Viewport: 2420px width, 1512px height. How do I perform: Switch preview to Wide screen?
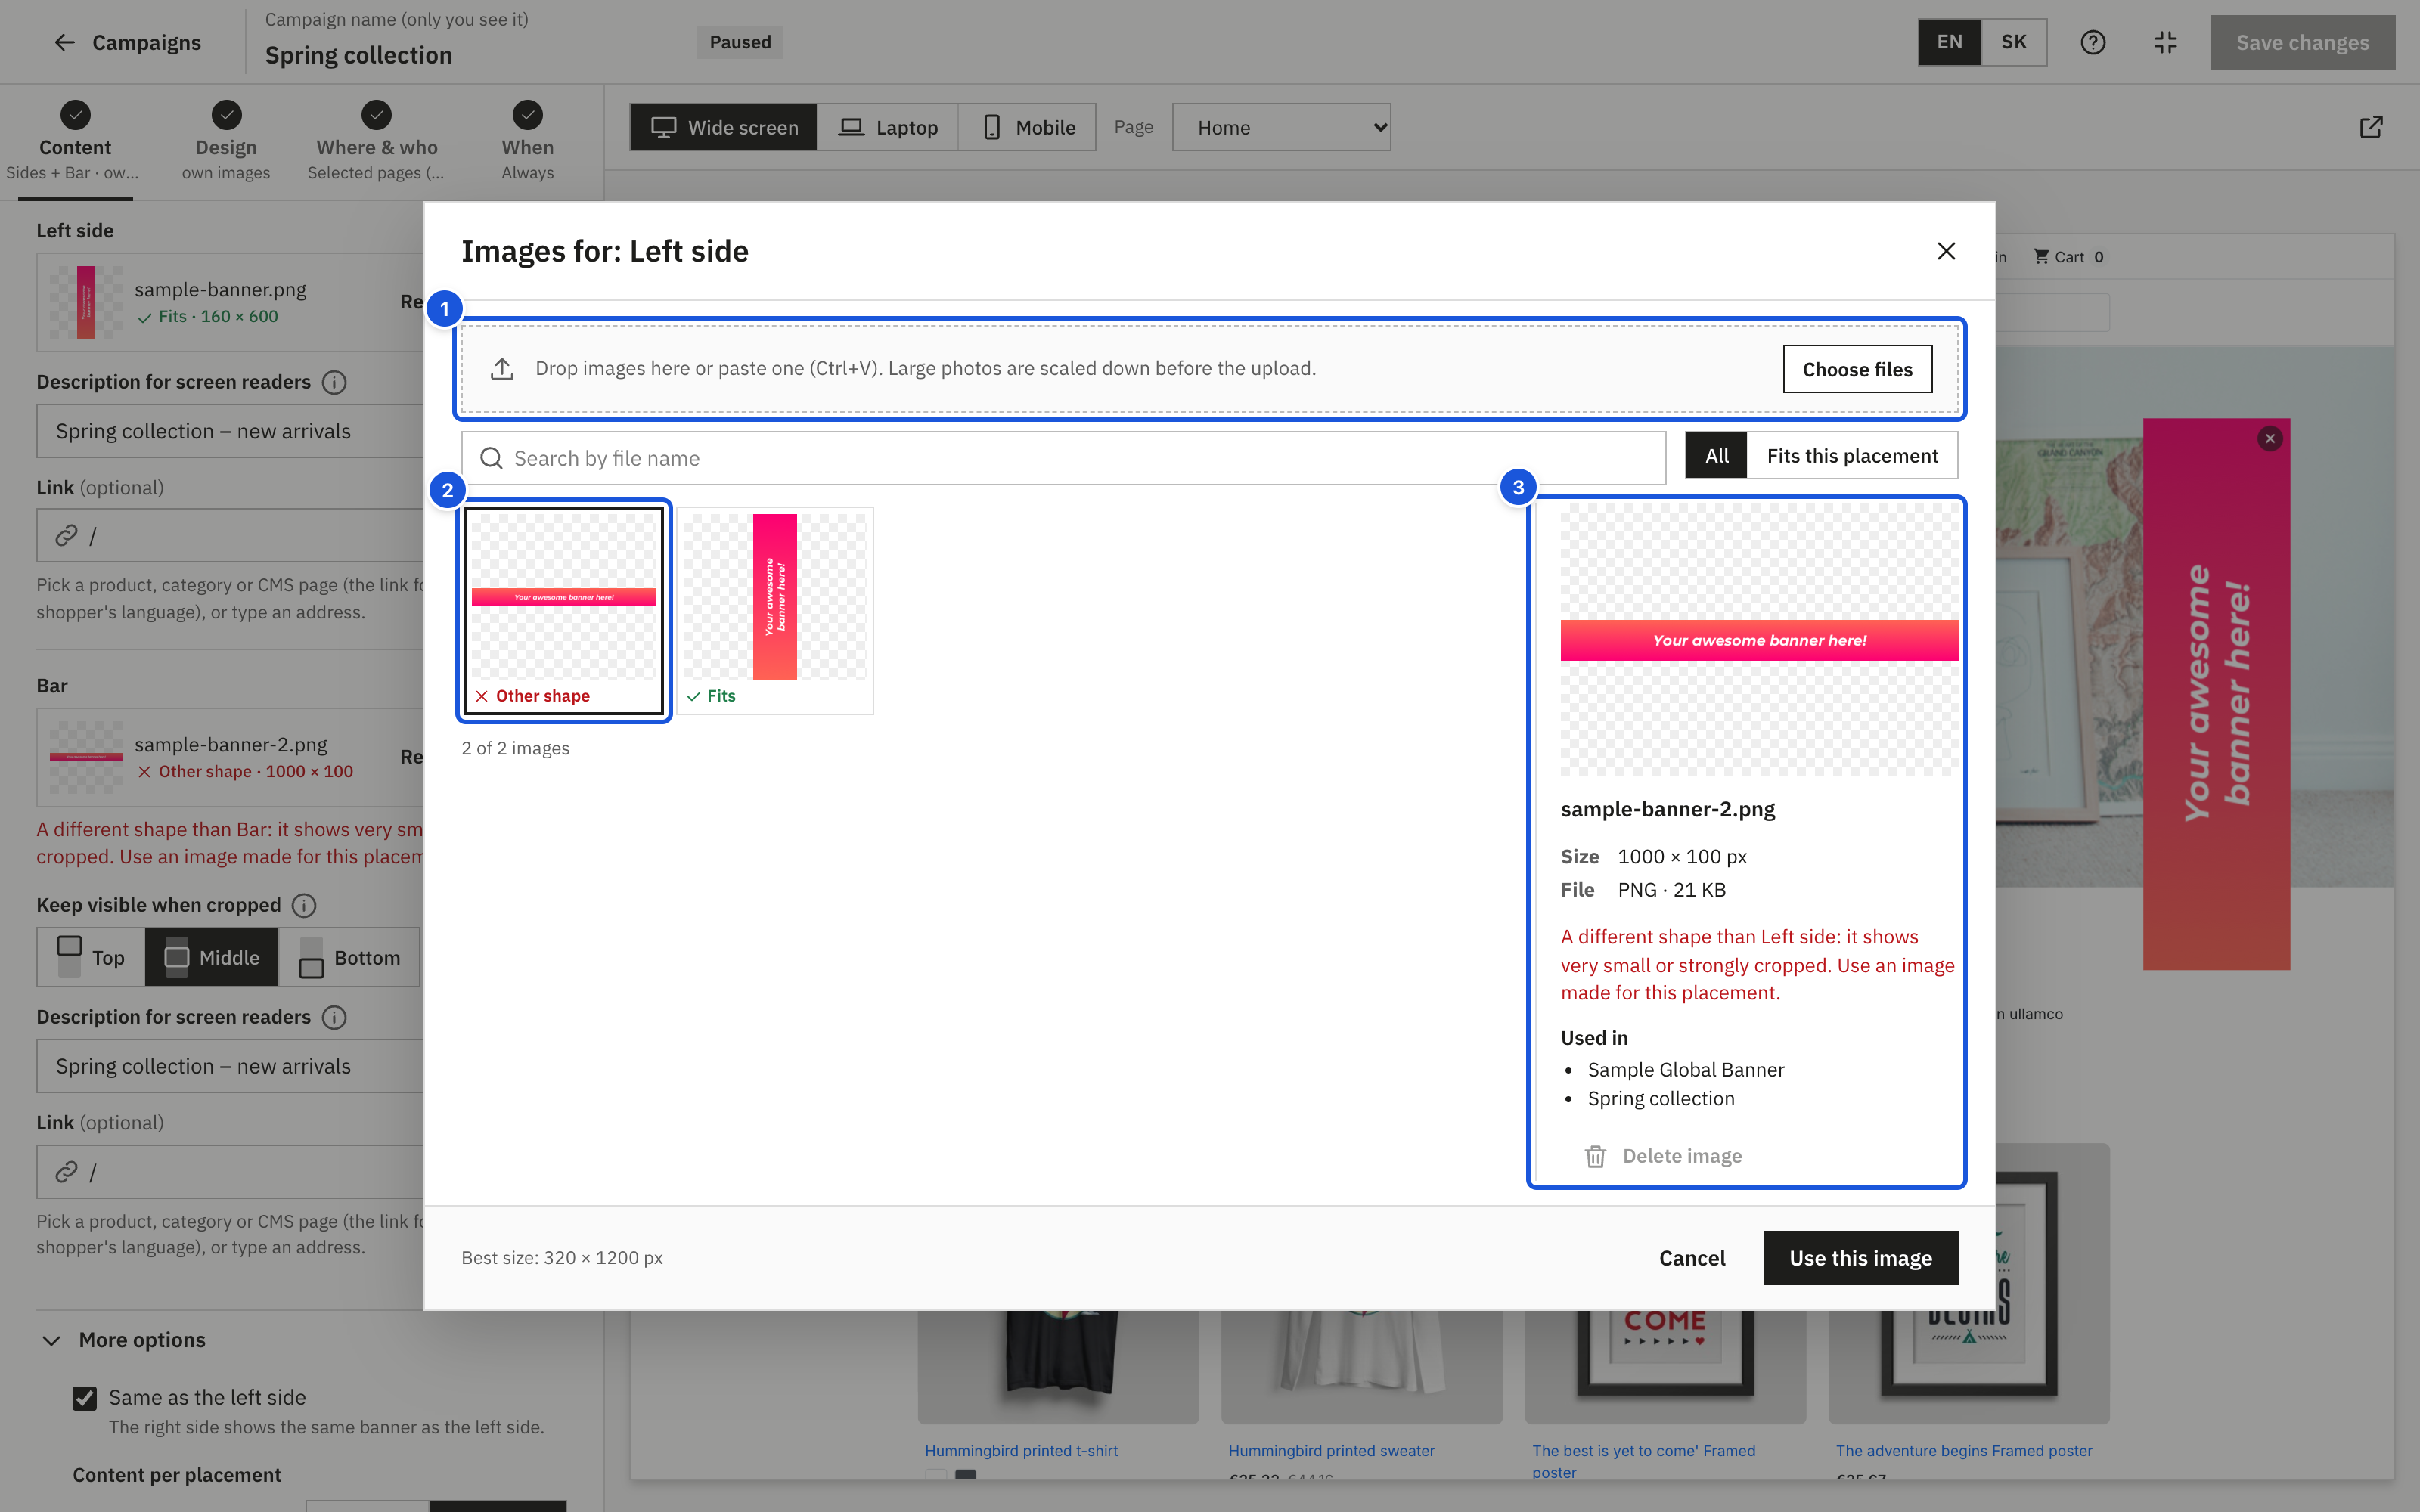pos(724,127)
